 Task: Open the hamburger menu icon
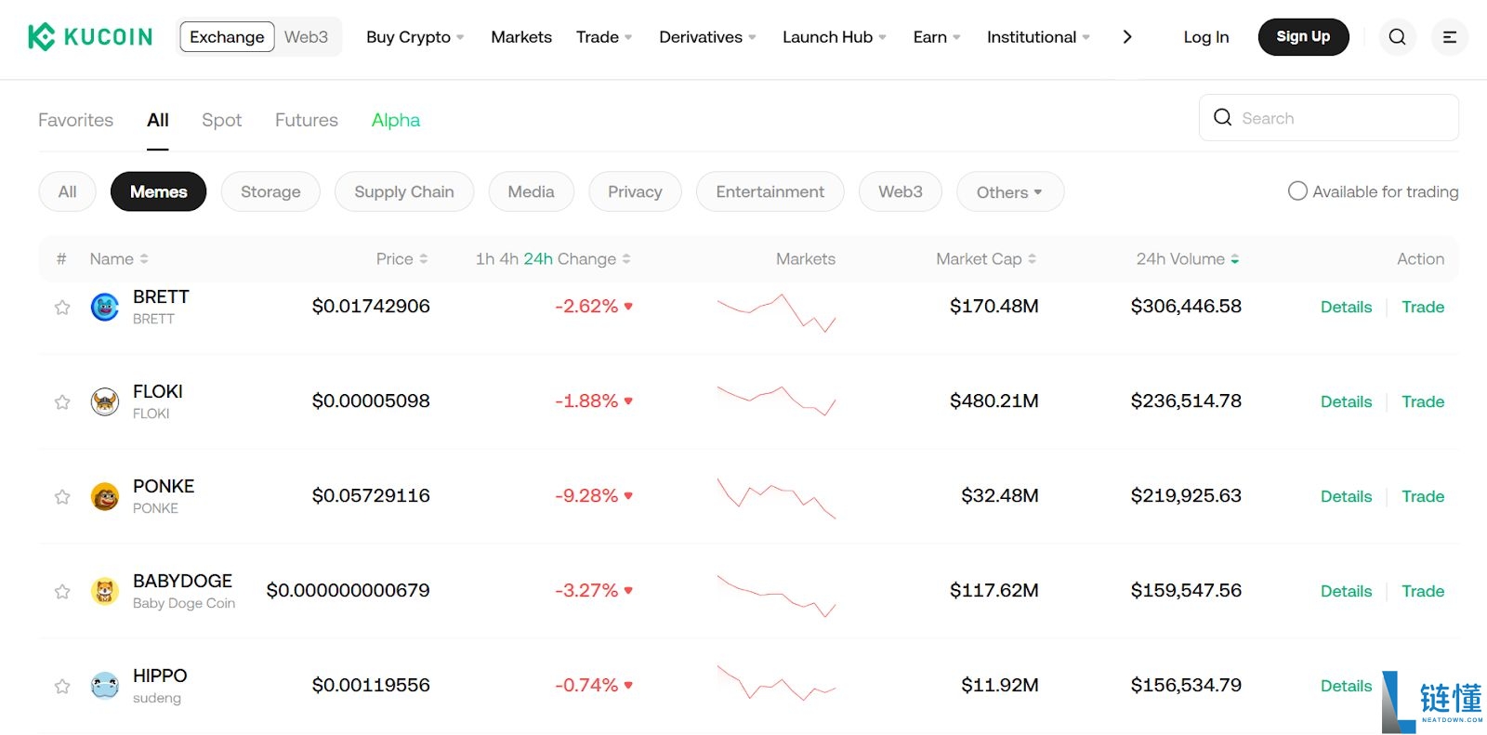click(1449, 37)
